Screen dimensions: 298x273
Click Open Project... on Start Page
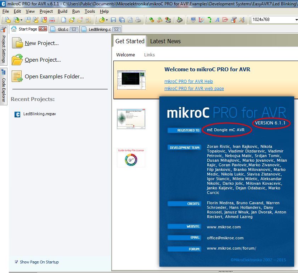tap(36, 60)
